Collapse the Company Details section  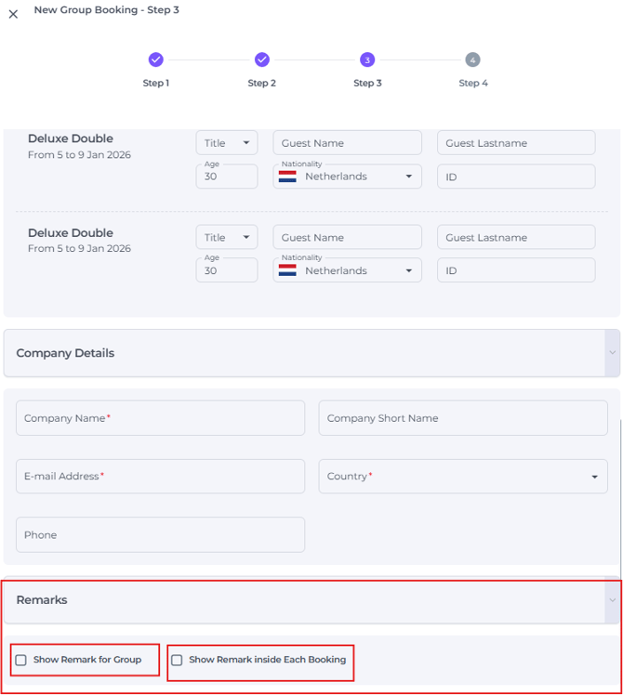[611, 353]
